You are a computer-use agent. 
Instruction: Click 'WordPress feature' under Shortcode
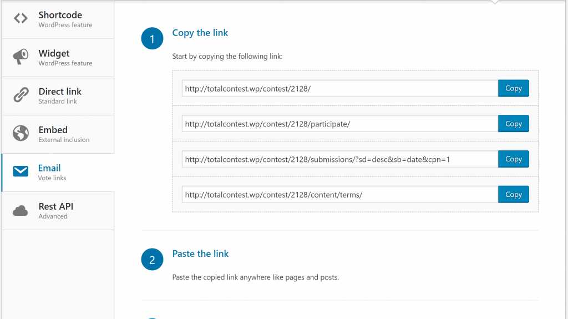click(65, 25)
